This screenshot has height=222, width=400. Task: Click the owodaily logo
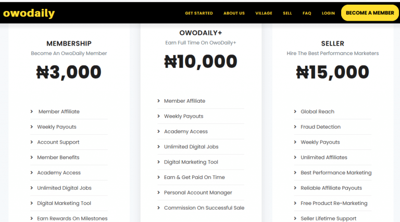[29, 13]
